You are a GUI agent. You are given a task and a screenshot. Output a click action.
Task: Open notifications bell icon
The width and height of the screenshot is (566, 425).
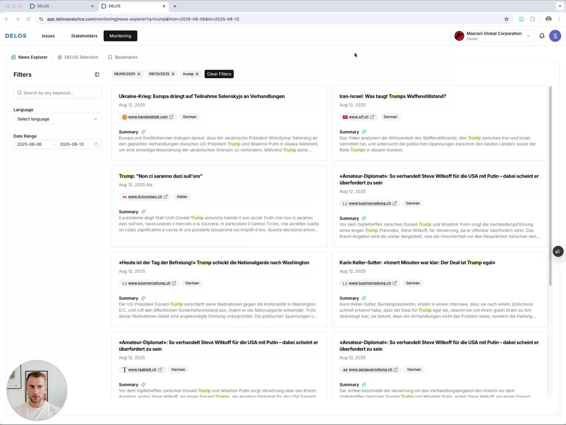coord(542,36)
